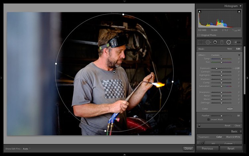
Task: Collapse the Histogram panel
Action: (x=240, y=6)
